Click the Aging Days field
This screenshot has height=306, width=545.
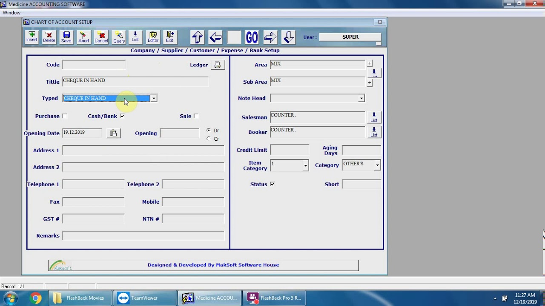[361, 150]
